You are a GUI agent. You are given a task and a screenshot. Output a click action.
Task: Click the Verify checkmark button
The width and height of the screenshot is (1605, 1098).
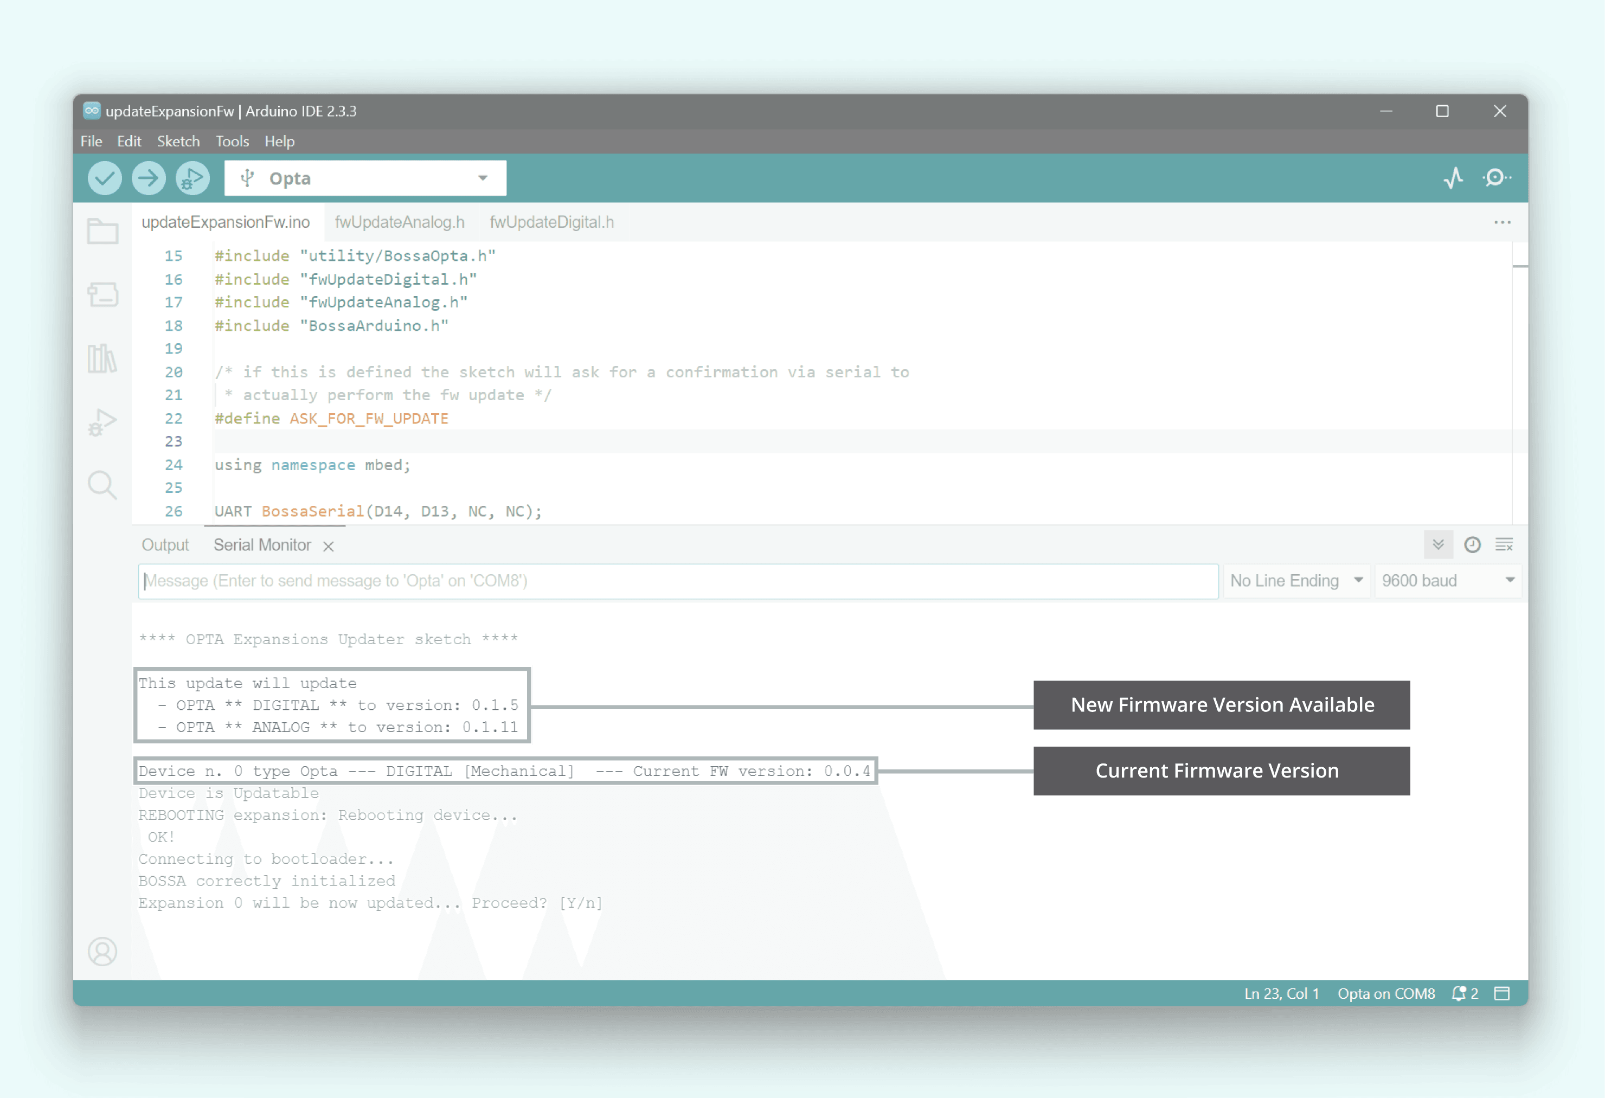click(105, 178)
